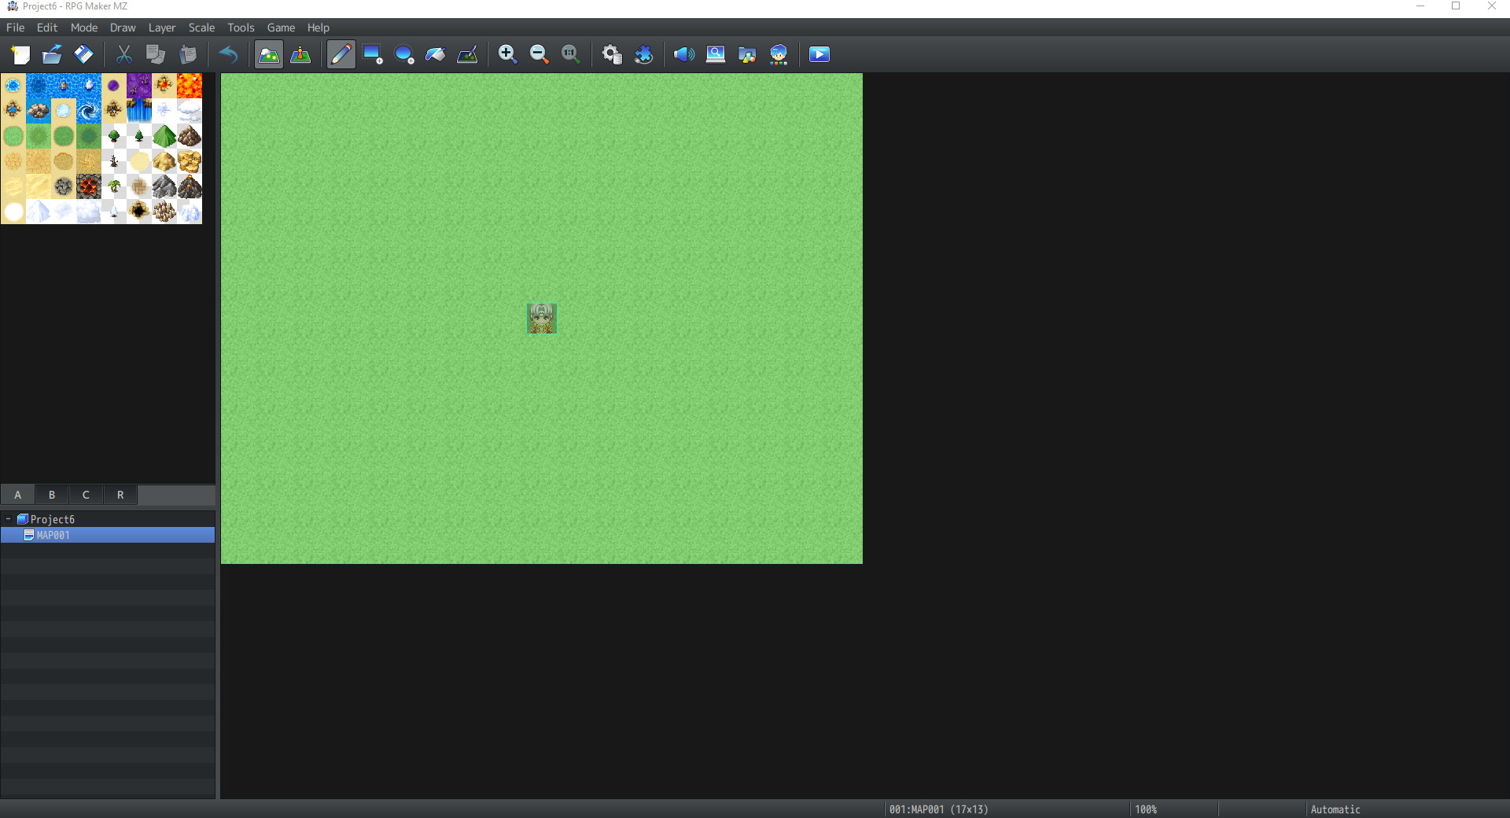Open the Sound Test
1510x818 pixels.
(x=683, y=54)
